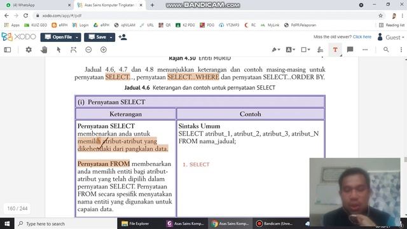
Task: Go back with browser arrow
Action: [6, 15]
